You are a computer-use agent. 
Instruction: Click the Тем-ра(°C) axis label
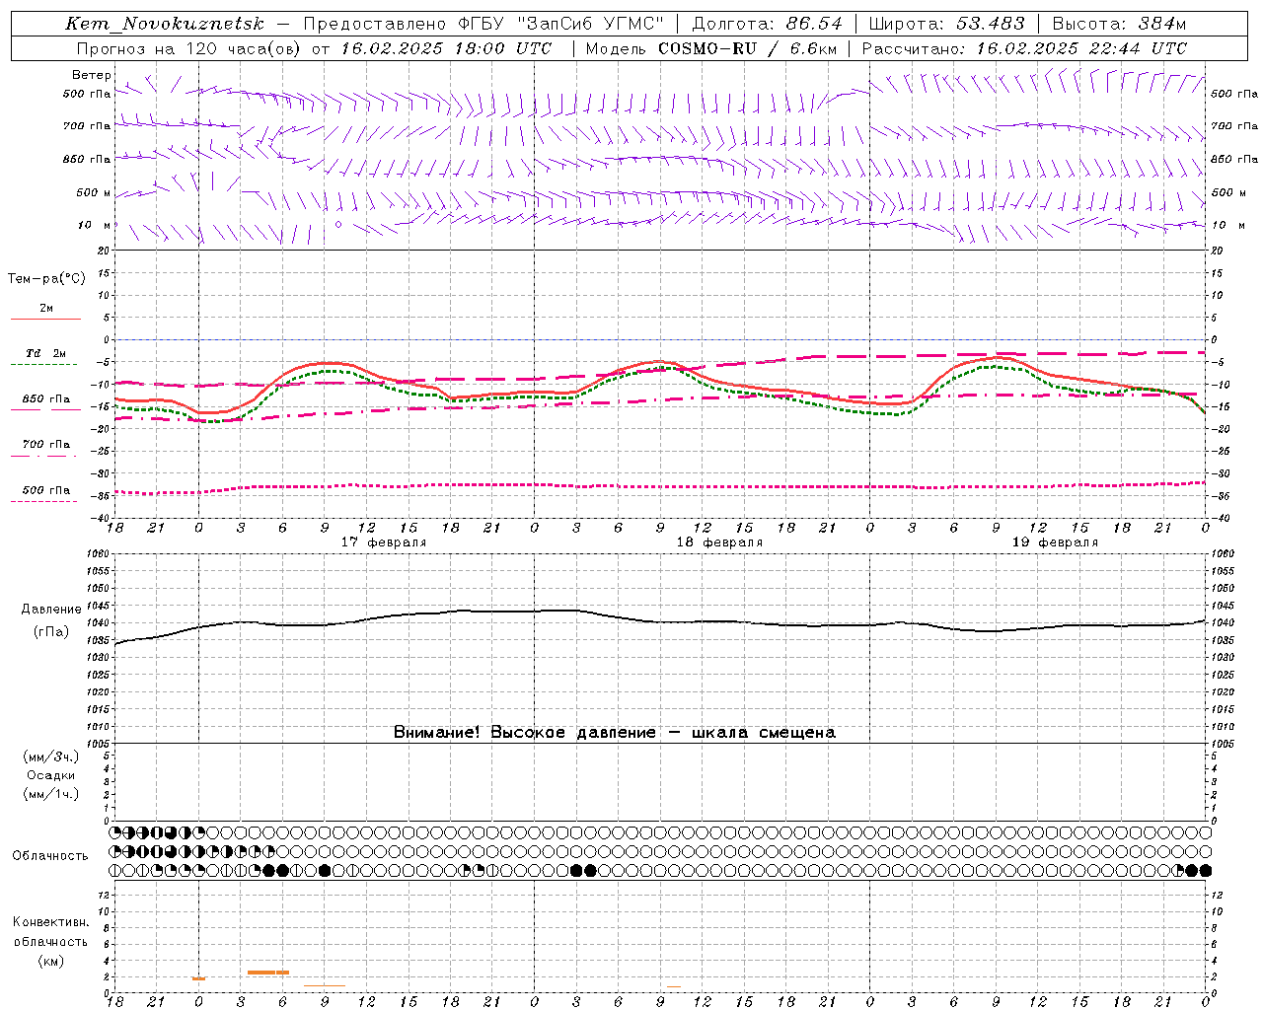[x=46, y=279]
